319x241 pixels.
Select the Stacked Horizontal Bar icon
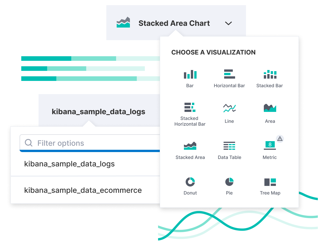[x=190, y=107]
